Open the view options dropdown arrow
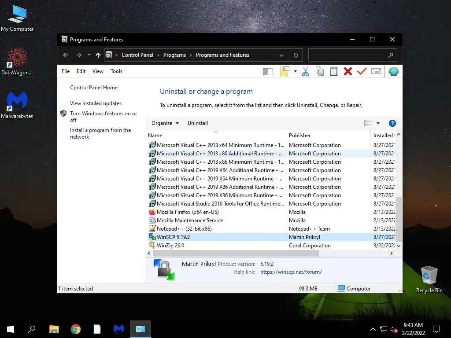 point(378,123)
